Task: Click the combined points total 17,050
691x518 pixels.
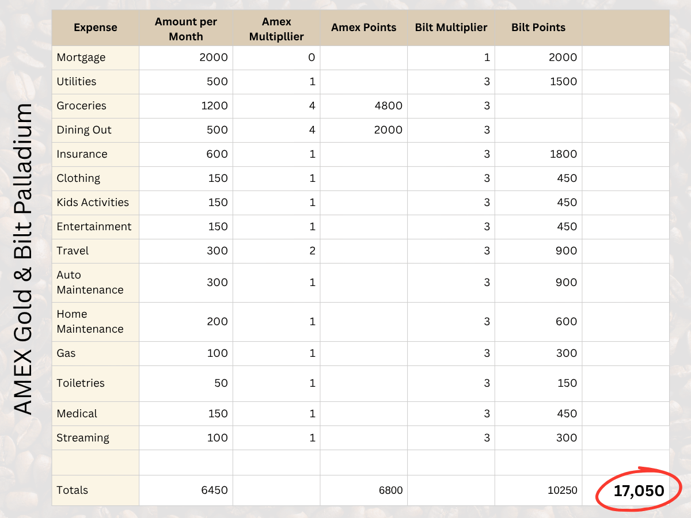Action: (x=639, y=491)
